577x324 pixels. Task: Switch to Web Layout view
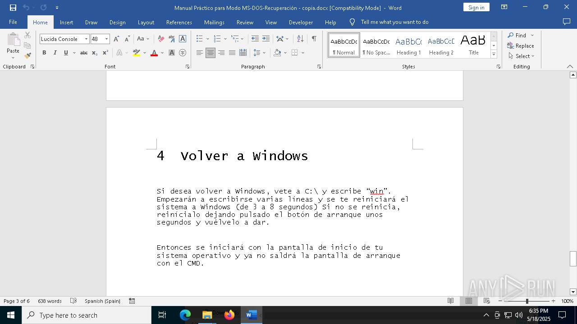[x=487, y=301]
